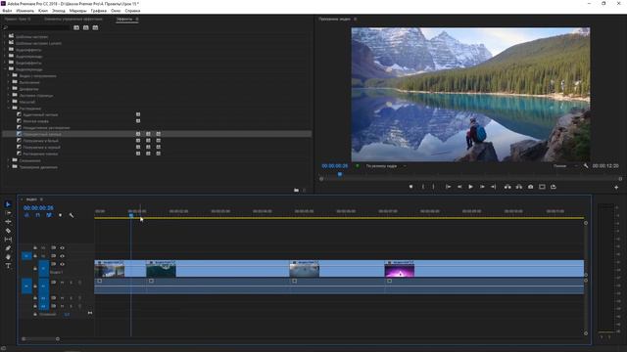Go to Out point in Program monitor
The height and width of the screenshot is (352, 627).
tap(494, 187)
